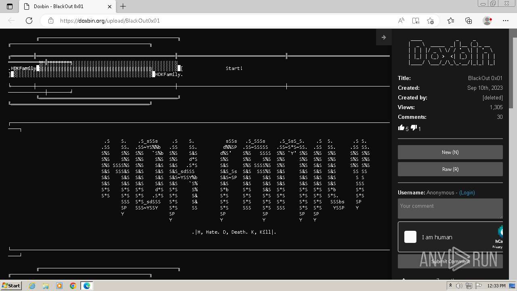Screen dimensions: 517x291
Task: Open the network tray icon
Action: (470, 286)
